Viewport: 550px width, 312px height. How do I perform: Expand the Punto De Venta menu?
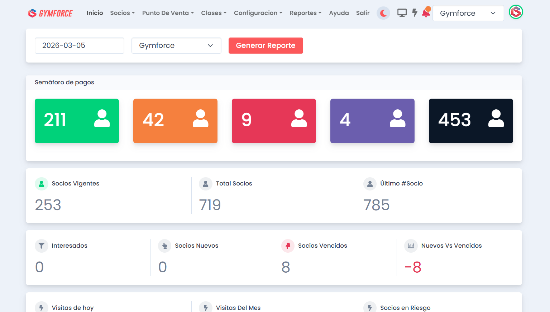[168, 13]
